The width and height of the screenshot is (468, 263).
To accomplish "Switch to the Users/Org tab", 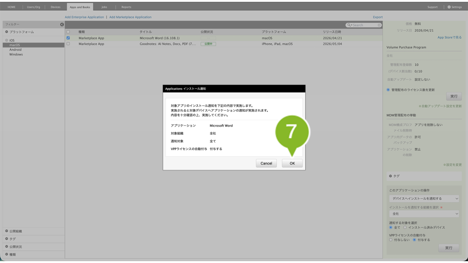I will (x=33, y=7).
